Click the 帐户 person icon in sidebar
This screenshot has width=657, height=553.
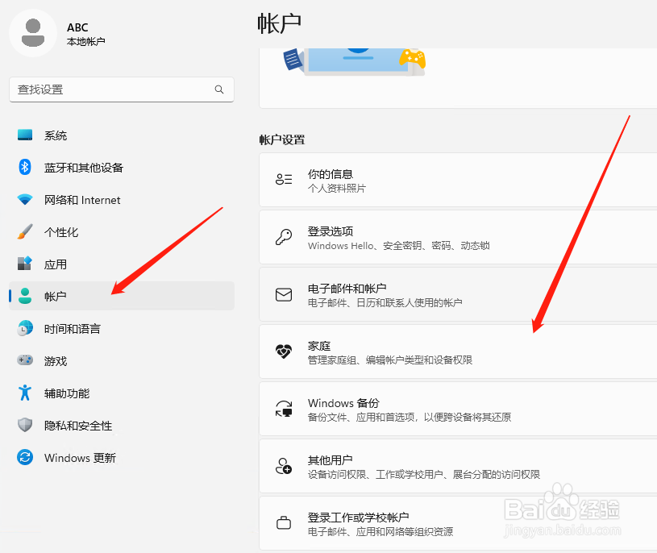tap(25, 296)
